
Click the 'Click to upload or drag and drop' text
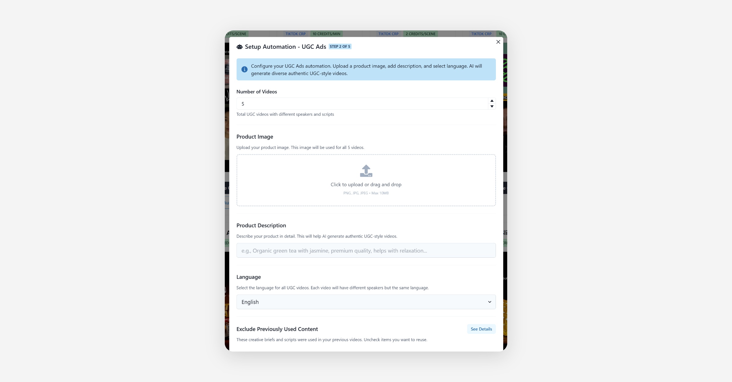(x=366, y=185)
